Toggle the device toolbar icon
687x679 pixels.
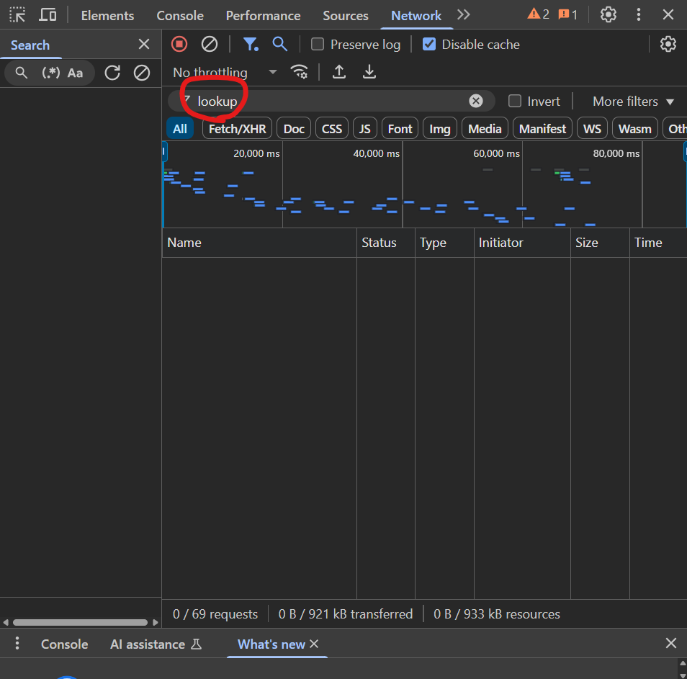pyautogui.click(x=48, y=15)
